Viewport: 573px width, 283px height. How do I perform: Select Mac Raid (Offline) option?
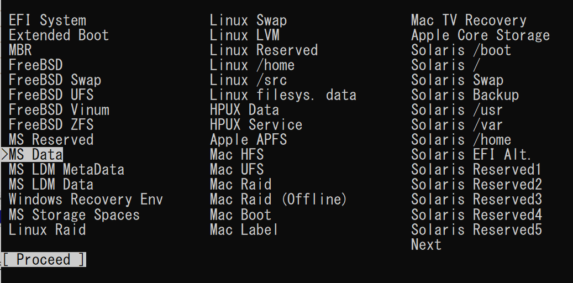(278, 200)
